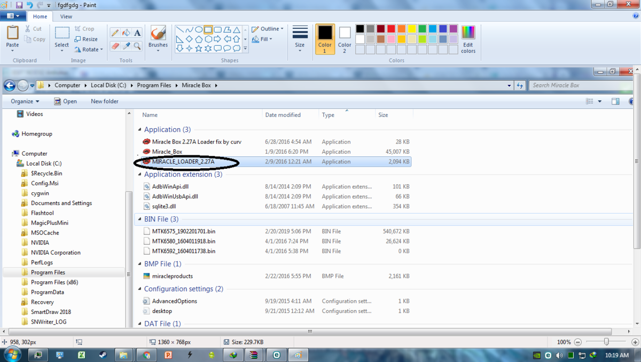Click the Search Miracle Box field
Screen dimensions: 641x362
(581, 85)
